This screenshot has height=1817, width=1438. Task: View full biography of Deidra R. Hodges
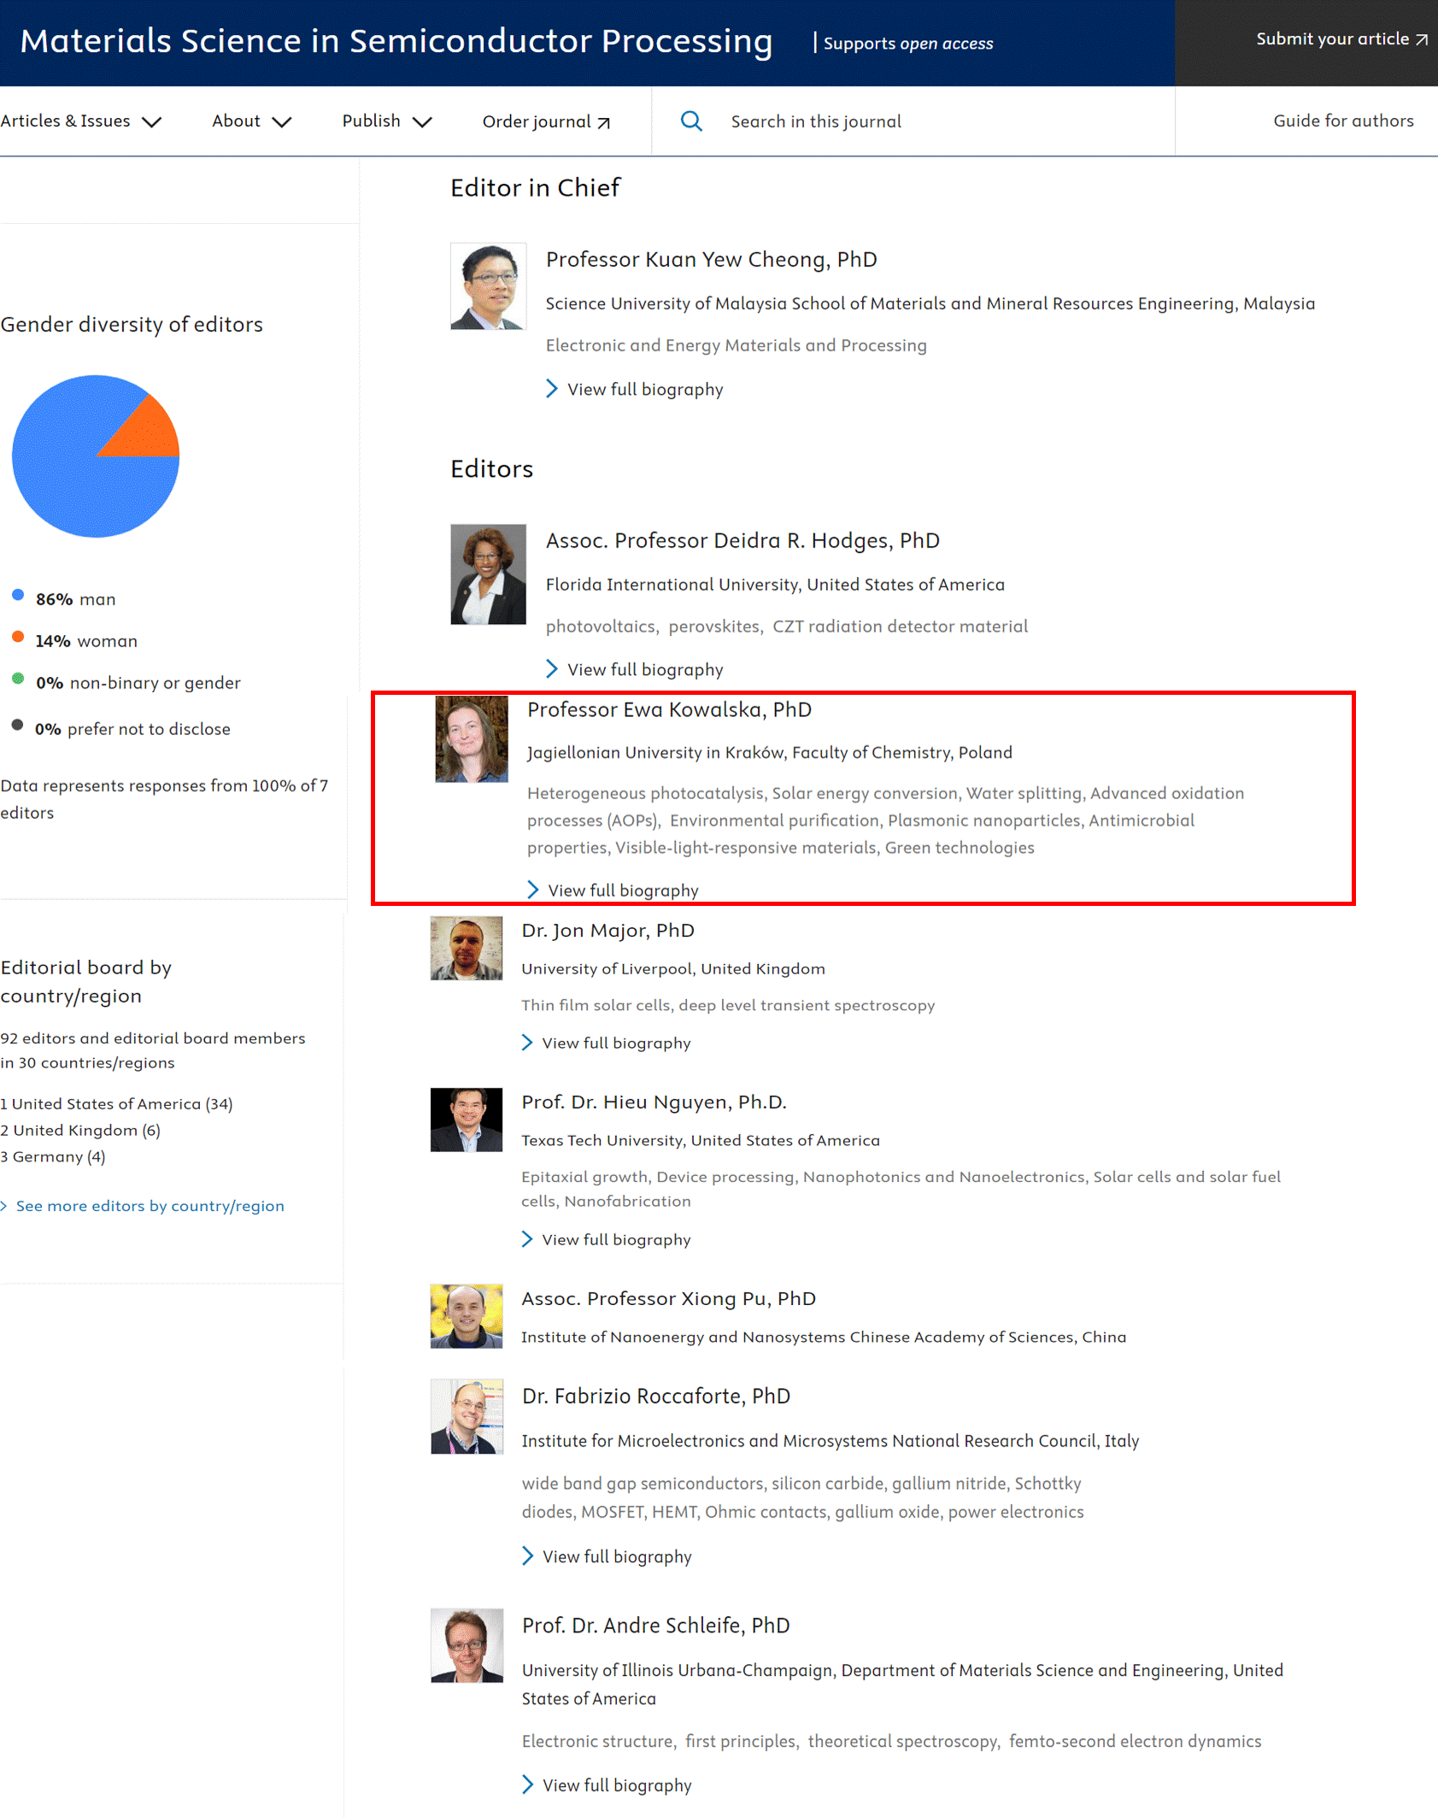pyautogui.click(x=635, y=670)
